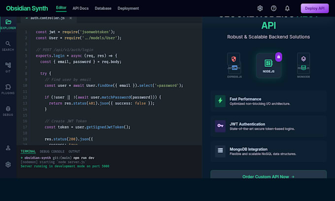
Task: Click the '[nodemon] starting' terminal line
Action: point(53,162)
